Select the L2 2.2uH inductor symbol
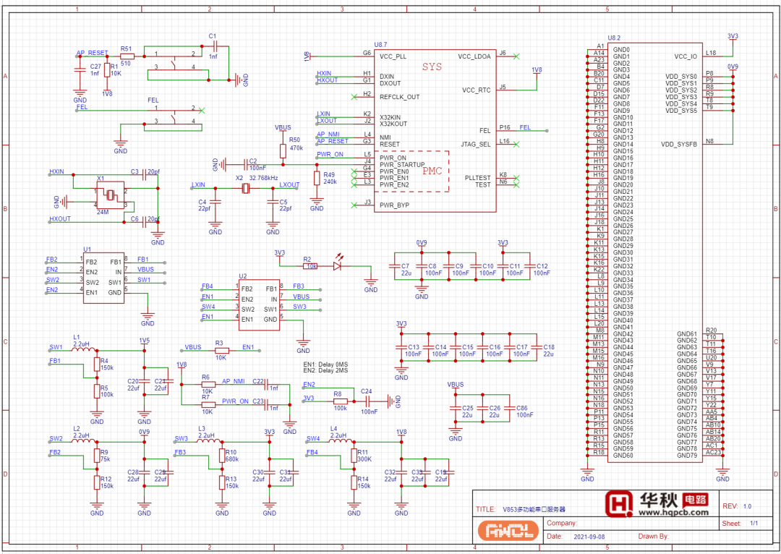The image size is (781, 554). pyautogui.click(x=84, y=440)
